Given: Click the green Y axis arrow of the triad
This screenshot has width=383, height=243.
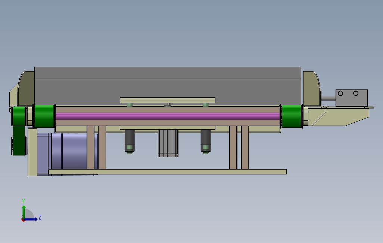Looking at the screenshot, I should click(x=24, y=212).
